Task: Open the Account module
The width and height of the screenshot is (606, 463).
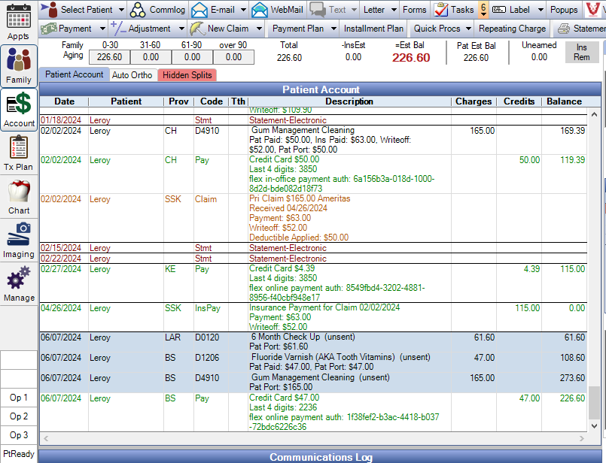Action: click(x=19, y=110)
